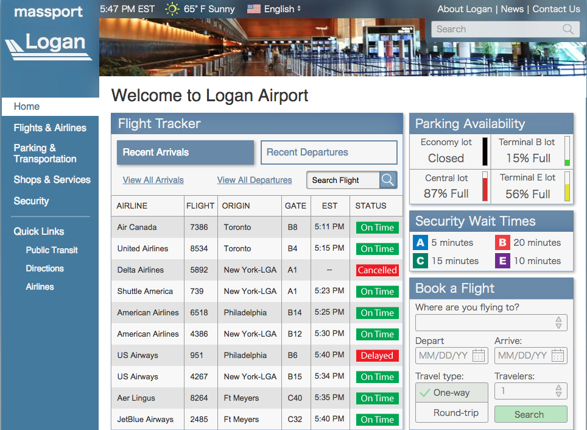The width and height of the screenshot is (587, 430).
Task: Open the Arrive date calendar icon
Action: (x=558, y=356)
